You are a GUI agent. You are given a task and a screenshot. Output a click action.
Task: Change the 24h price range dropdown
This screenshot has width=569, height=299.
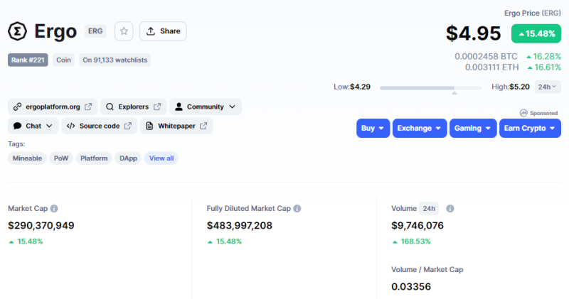tap(548, 87)
